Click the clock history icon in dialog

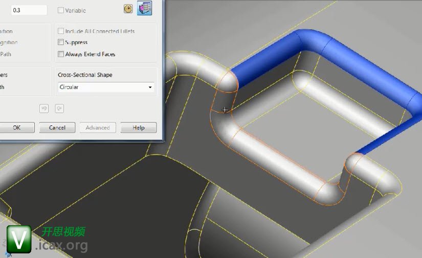tap(128, 9)
